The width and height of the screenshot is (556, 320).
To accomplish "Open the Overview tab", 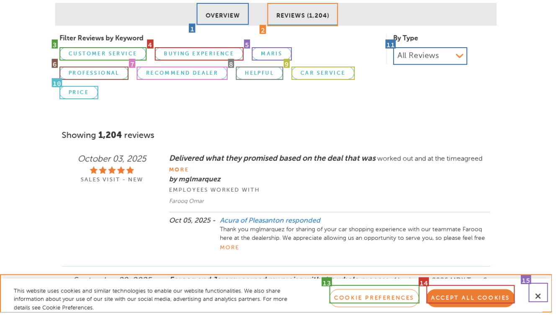I will point(222,14).
